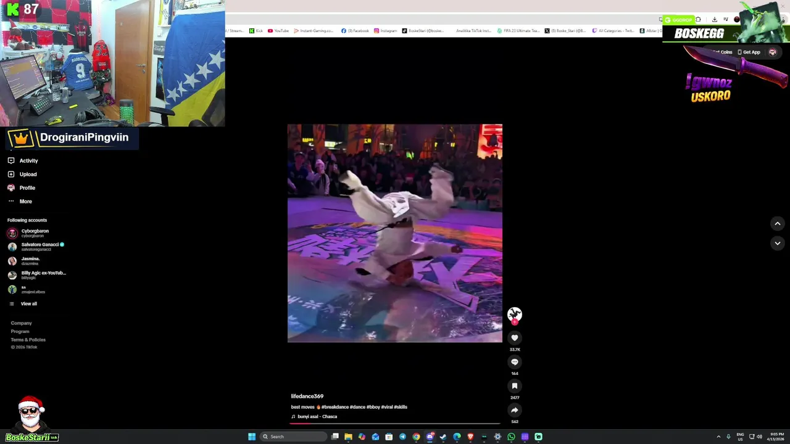Open Boske_Stari X bookmark
This screenshot has width=790, height=444.
click(566, 31)
